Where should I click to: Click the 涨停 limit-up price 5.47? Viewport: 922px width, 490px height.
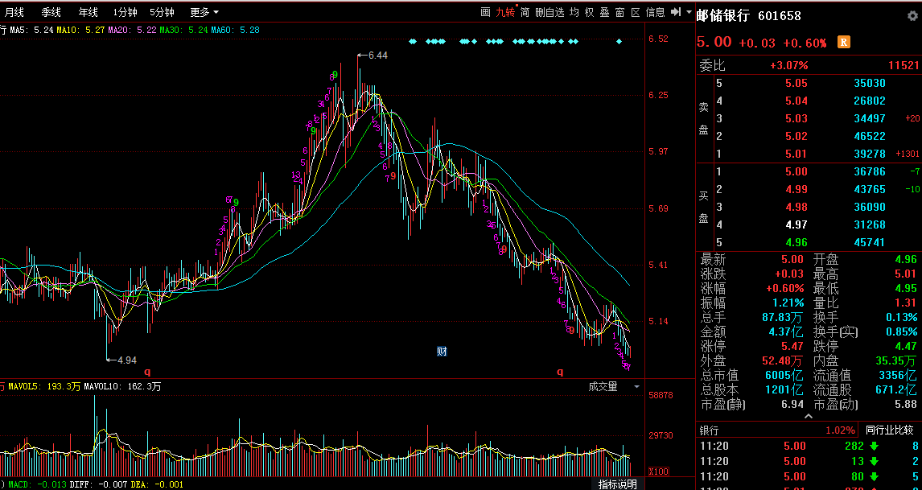tap(792, 346)
